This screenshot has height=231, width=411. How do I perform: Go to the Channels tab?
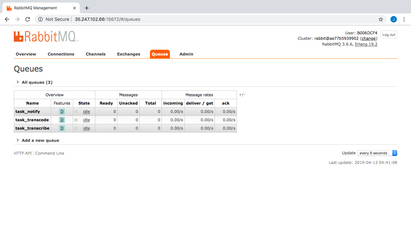96,54
